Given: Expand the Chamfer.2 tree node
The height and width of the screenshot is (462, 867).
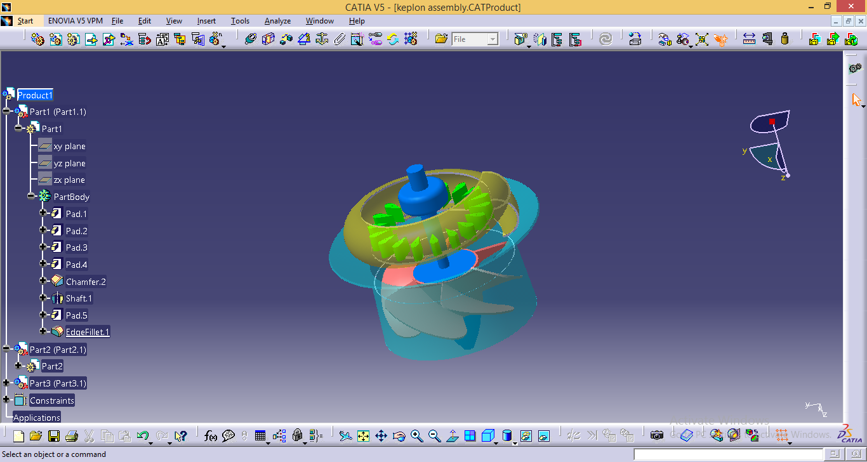Looking at the screenshot, I should coord(43,280).
